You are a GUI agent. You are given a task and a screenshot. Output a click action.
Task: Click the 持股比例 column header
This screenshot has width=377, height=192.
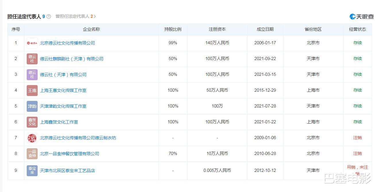(173, 29)
